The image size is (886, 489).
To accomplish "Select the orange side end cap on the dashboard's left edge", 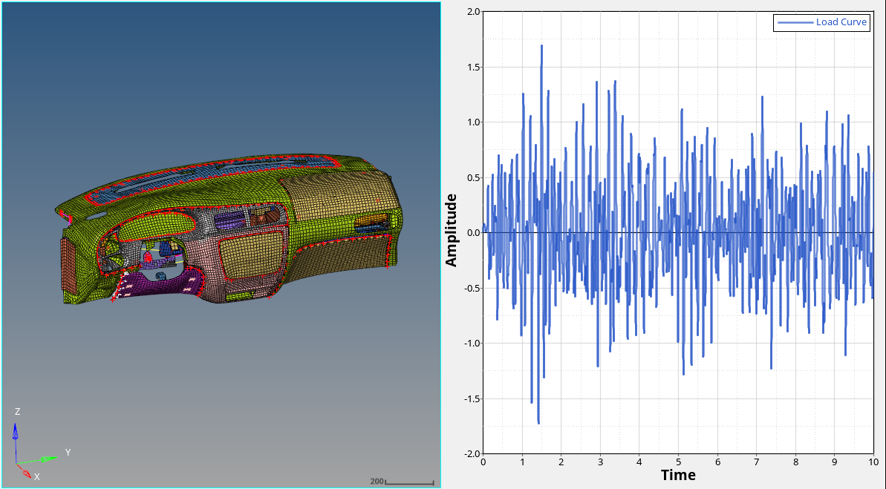I will [x=68, y=265].
